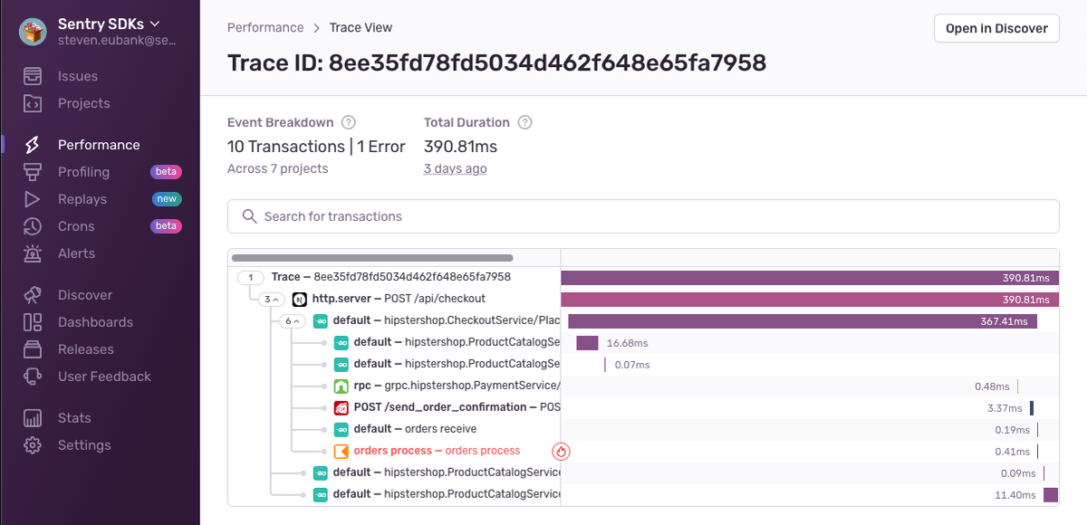Image resolution: width=1087 pixels, height=525 pixels.
Task: Go to Discover in sidebar
Action: (85, 295)
